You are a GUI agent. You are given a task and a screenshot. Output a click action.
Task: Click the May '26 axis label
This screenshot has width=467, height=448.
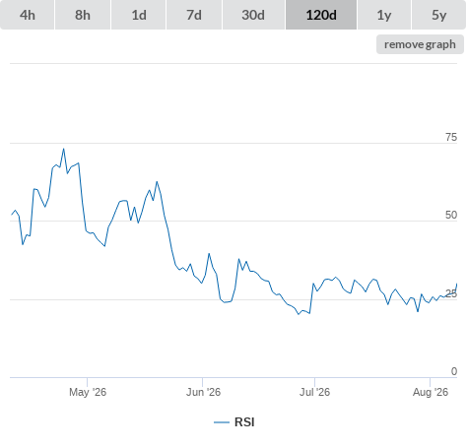click(x=88, y=392)
